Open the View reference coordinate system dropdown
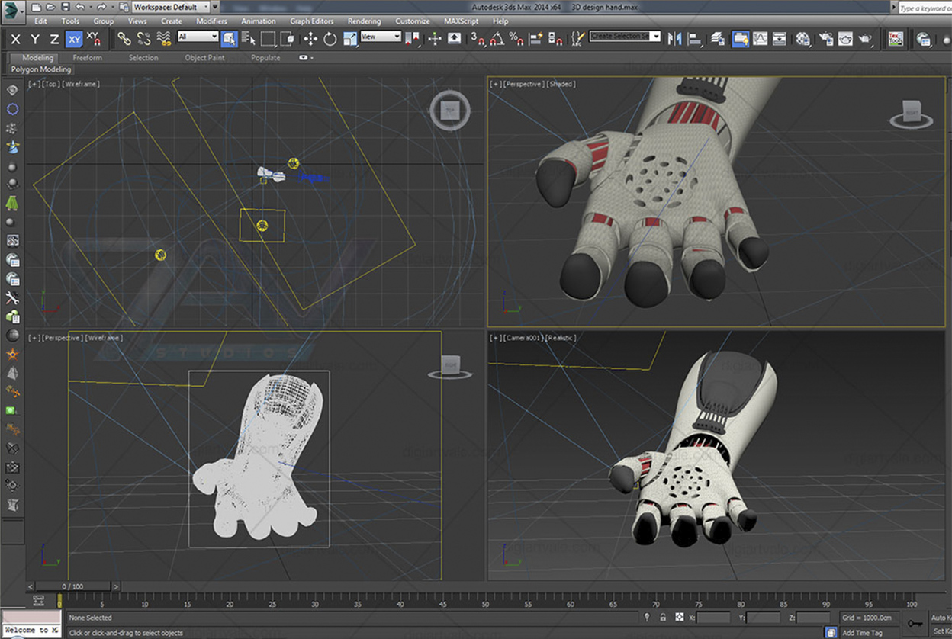 (378, 36)
